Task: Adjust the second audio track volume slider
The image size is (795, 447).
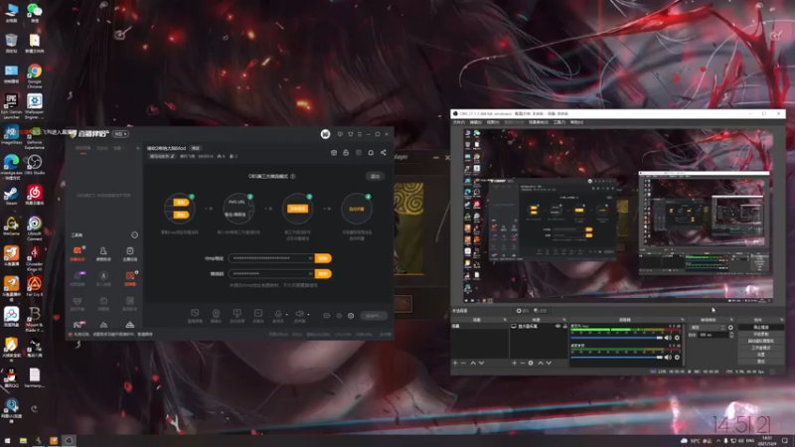Action: [x=616, y=358]
